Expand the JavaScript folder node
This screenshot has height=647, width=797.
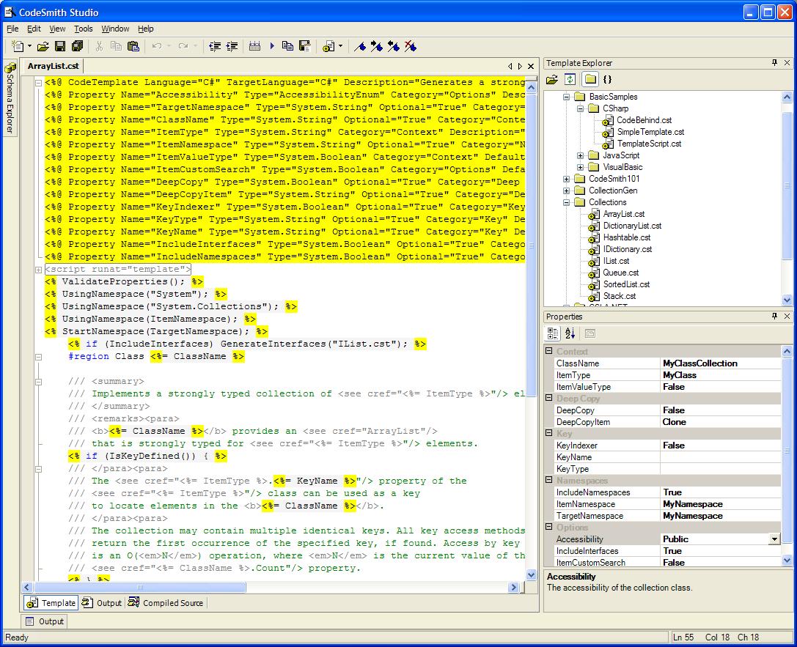pyautogui.click(x=580, y=155)
